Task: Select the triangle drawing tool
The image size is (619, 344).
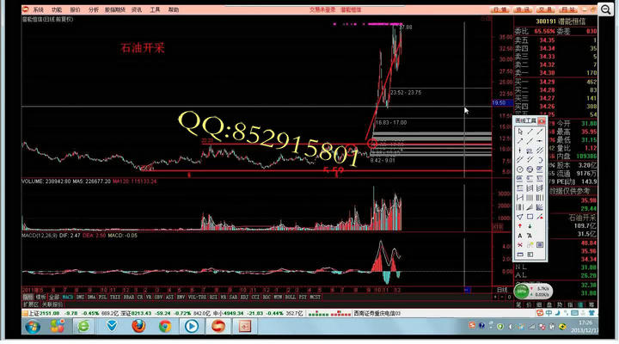Action: (520, 216)
